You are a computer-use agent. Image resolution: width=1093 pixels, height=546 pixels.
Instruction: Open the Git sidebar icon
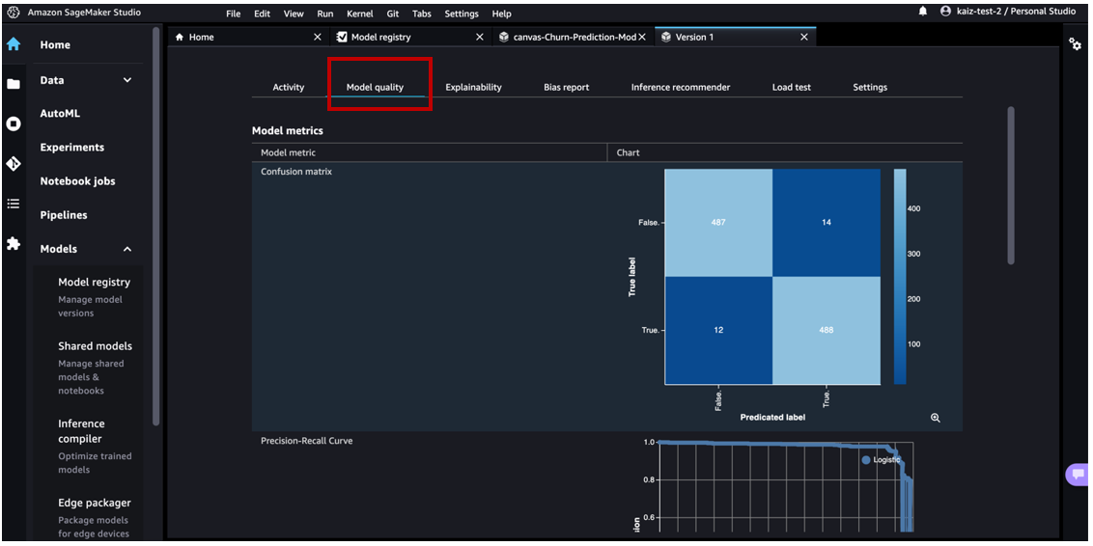pos(14,164)
